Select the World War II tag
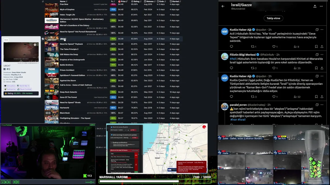Viewport: 330px width, 185px height. point(23,86)
